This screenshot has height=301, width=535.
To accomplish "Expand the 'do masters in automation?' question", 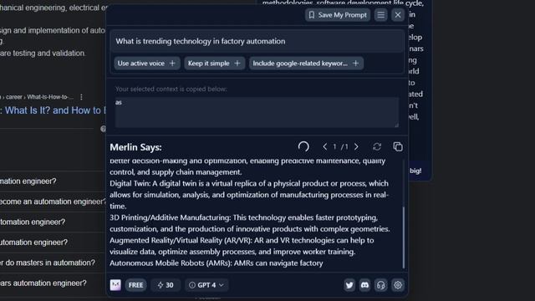I will coord(53,263).
